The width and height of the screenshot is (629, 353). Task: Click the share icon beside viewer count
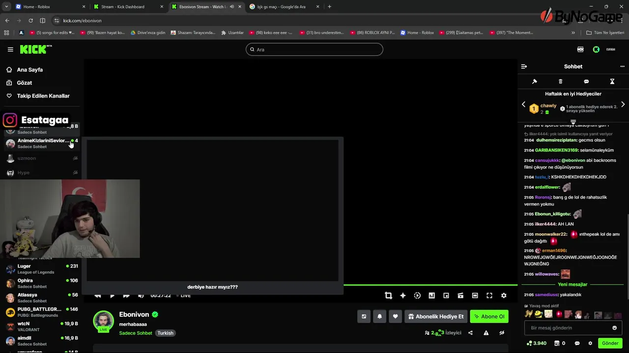(x=470, y=333)
